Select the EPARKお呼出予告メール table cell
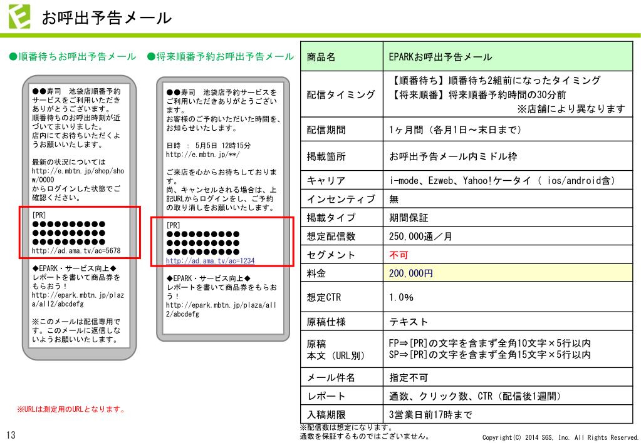Image resolution: width=641 pixels, height=443 pixels. click(508, 56)
